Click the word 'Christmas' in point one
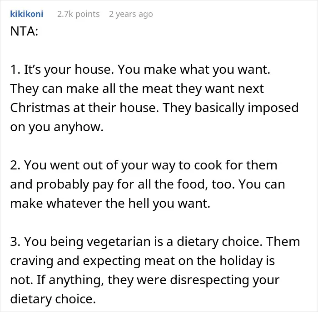Viewport: 318px width, 312px height. (40, 107)
